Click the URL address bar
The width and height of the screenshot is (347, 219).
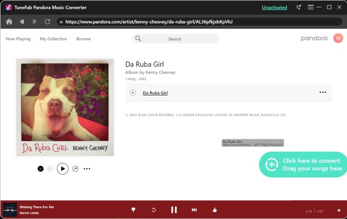coord(199,21)
